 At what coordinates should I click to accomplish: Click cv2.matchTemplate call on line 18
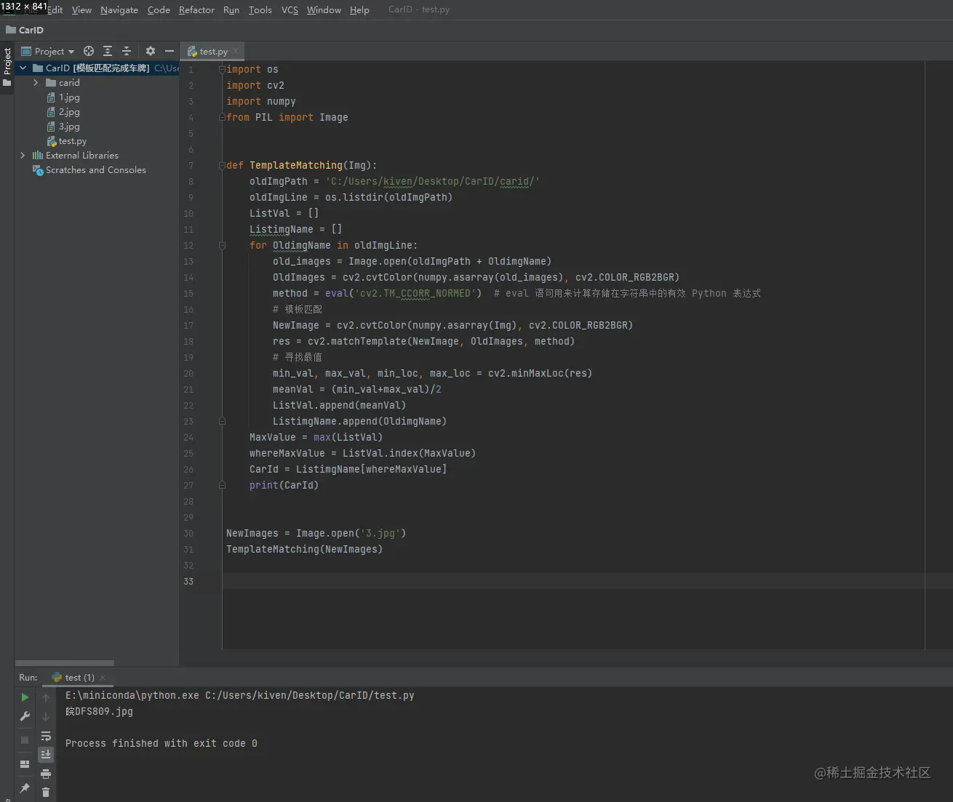pyautogui.click(x=441, y=342)
